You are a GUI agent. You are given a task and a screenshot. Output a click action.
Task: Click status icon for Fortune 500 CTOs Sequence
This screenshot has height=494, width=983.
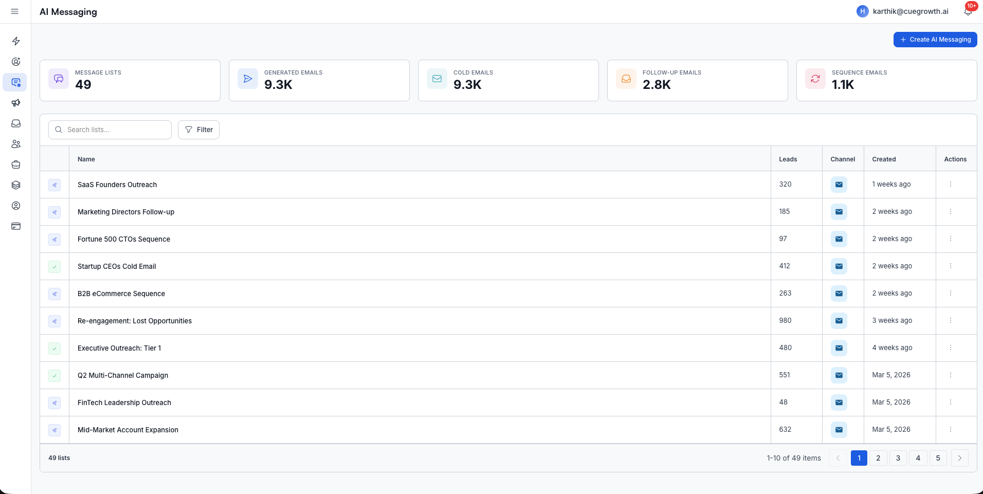(x=54, y=239)
